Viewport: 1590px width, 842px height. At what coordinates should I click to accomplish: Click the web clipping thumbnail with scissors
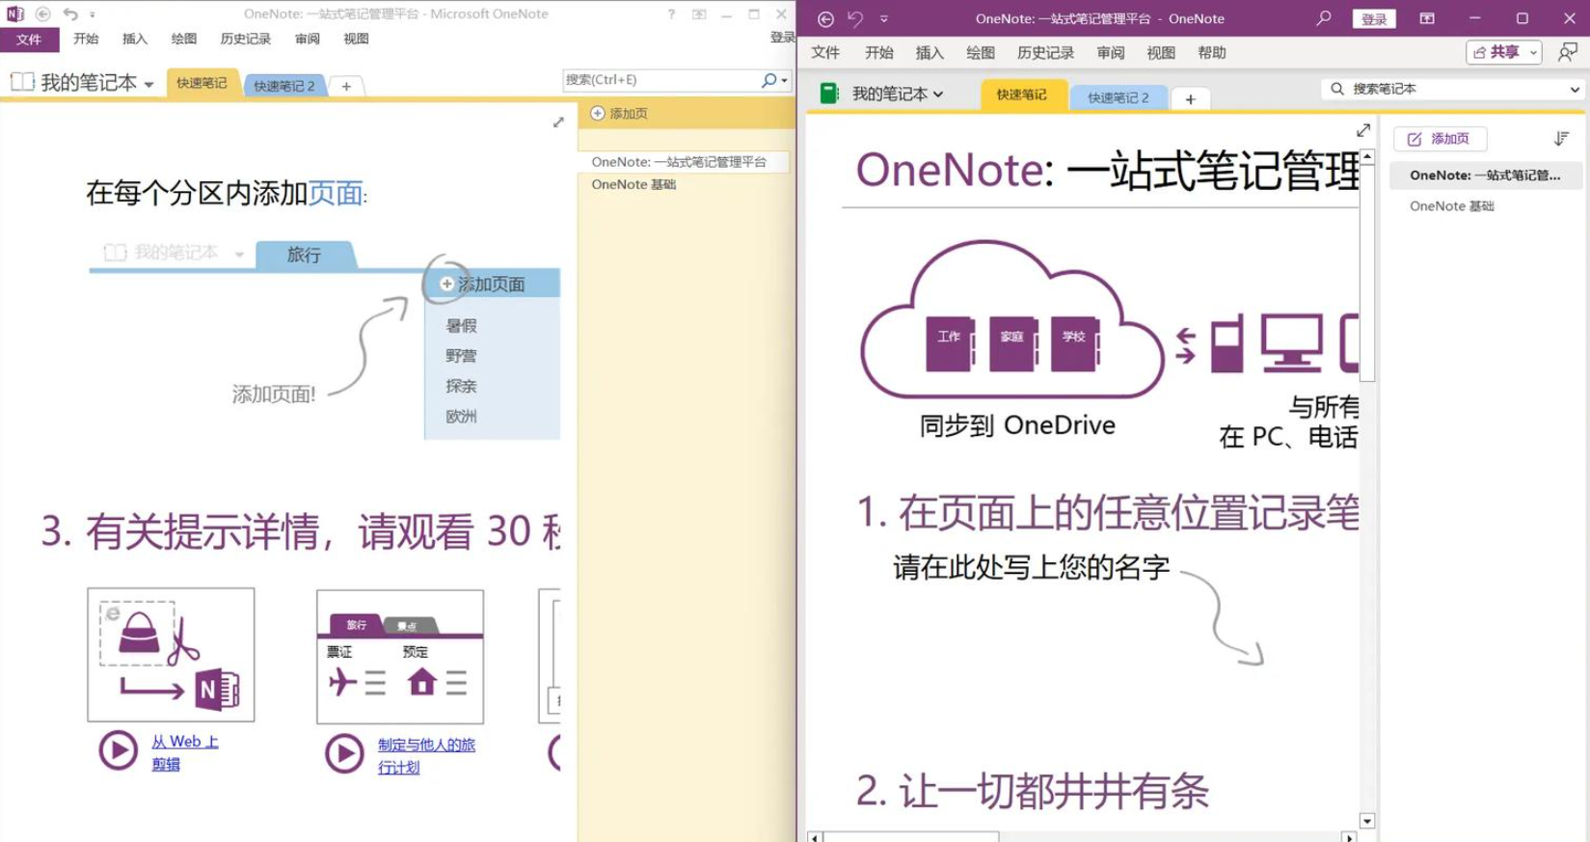click(x=171, y=654)
